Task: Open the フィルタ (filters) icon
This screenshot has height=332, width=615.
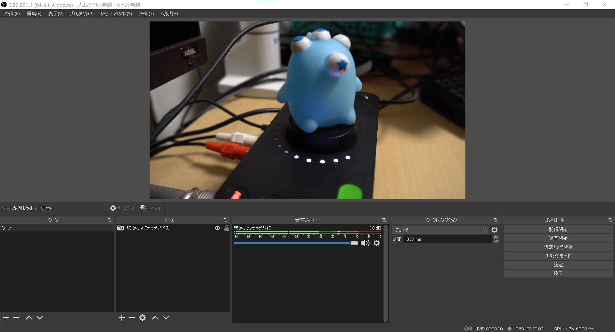Action: pos(143,208)
